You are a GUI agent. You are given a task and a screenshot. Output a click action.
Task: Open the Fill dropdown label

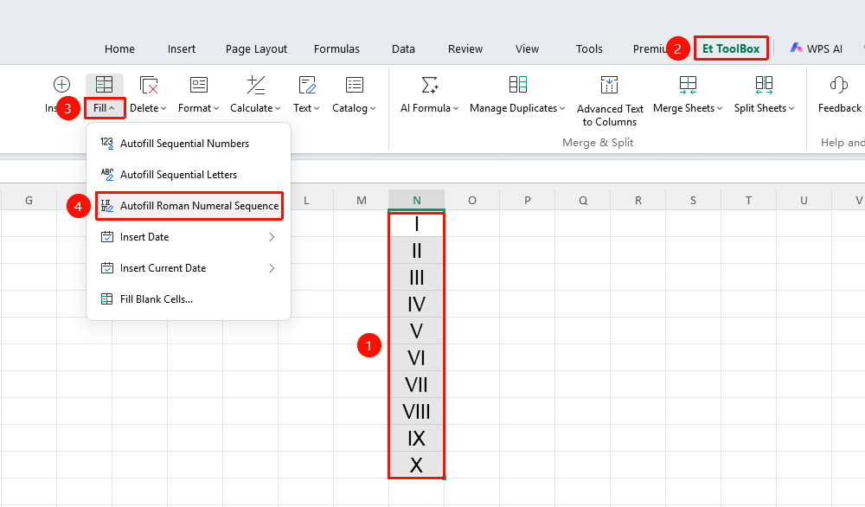(x=105, y=108)
